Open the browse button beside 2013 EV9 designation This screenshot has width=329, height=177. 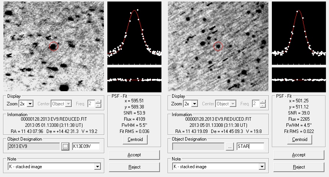click(65, 146)
